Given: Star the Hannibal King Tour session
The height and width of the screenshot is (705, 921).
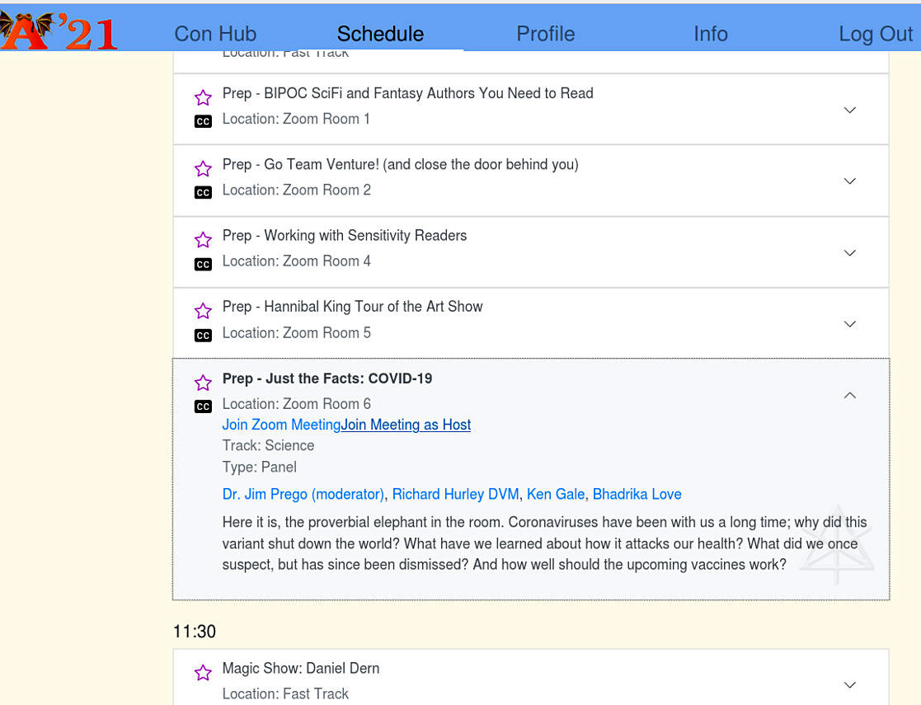Looking at the screenshot, I should pyautogui.click(x=203, y=311).
